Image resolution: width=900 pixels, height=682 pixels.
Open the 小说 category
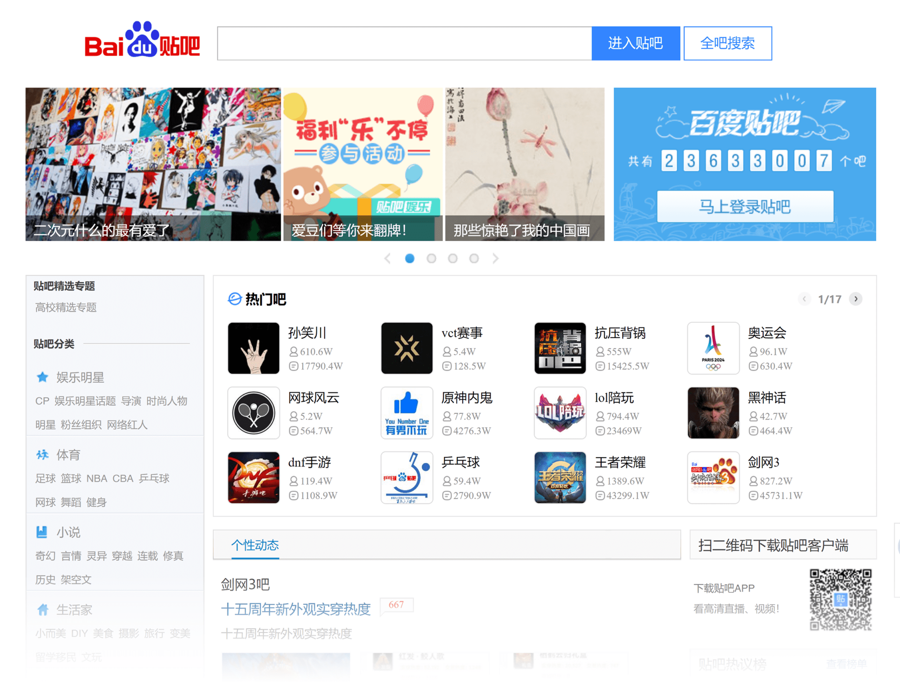pos(68,532)
